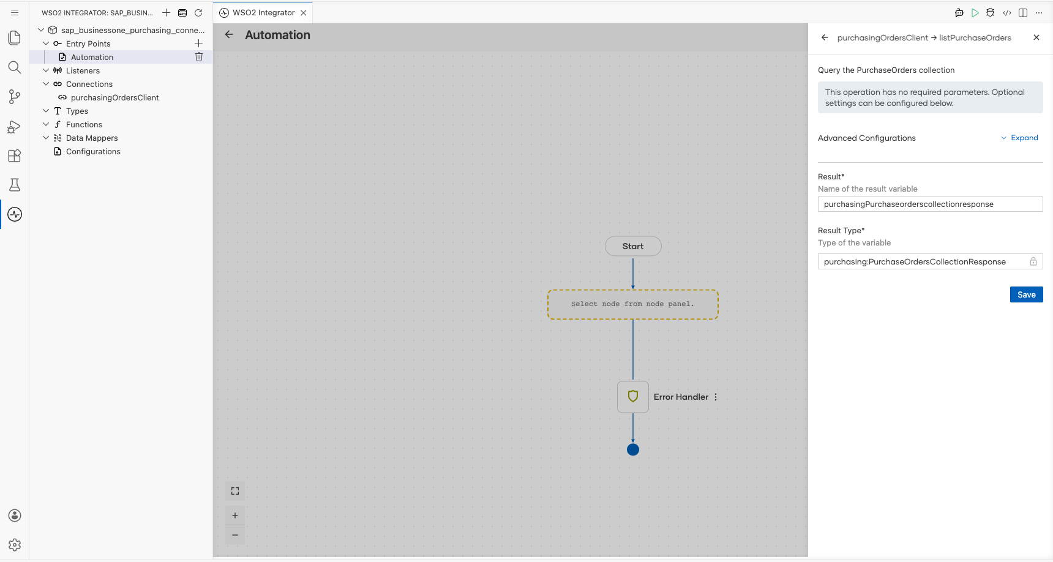Go back from the Automation diagram
The image size is (1053, 562).
229,35
